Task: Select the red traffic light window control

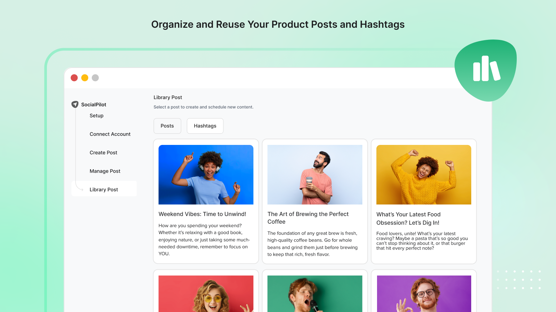Action: (74, 78)
